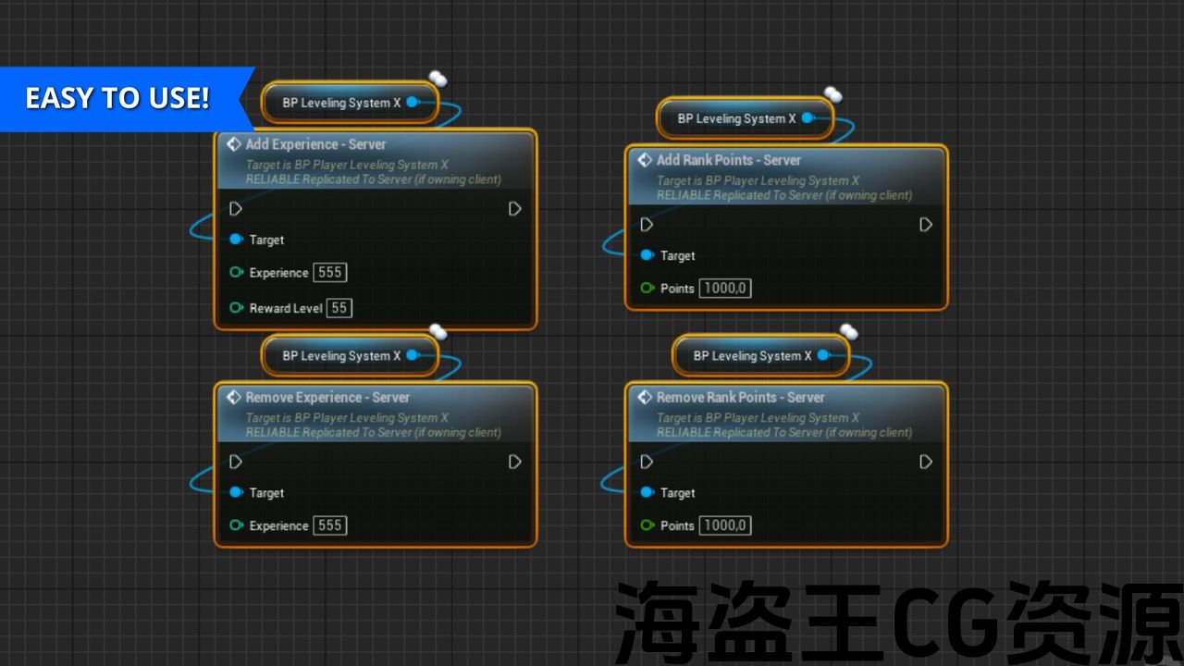Click the Add Rank Points node function icon
Image resolution: width=1184 pixels, height=666 pixels.
[x=645, y=160]
